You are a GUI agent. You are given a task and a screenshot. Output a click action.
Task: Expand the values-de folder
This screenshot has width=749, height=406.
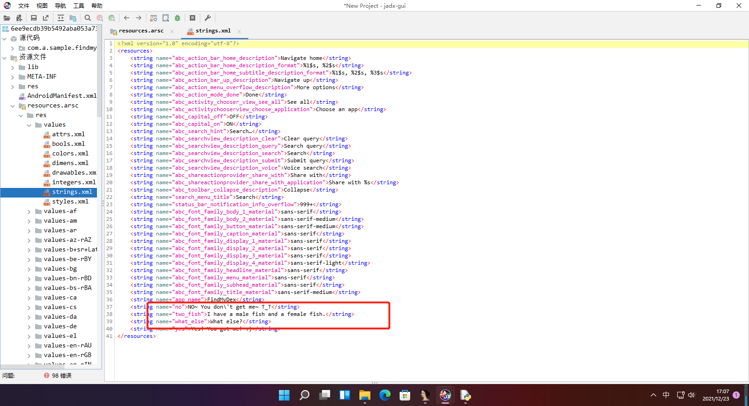(29, 326)
